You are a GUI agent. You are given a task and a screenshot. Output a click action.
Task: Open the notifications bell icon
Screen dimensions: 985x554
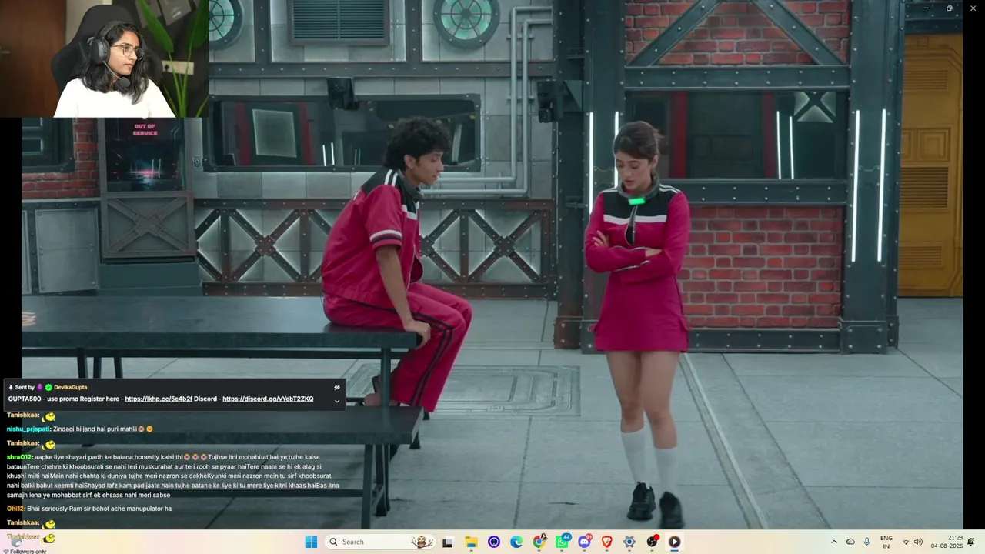pyautogui.click(x=971, y=542)
